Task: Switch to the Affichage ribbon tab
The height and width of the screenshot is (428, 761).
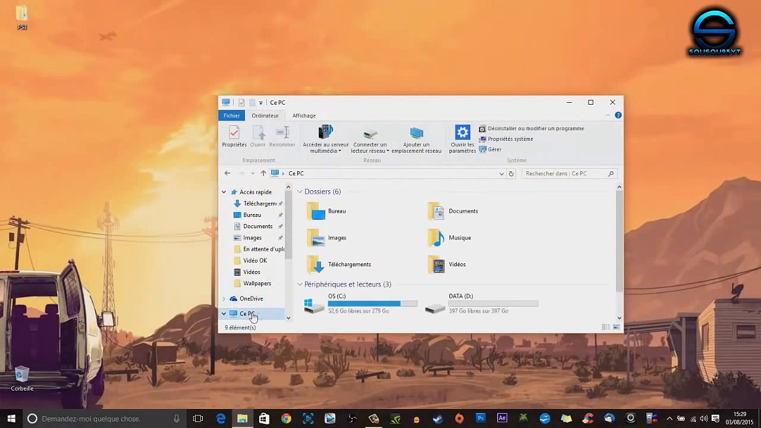Action: [x=304, y=116]
